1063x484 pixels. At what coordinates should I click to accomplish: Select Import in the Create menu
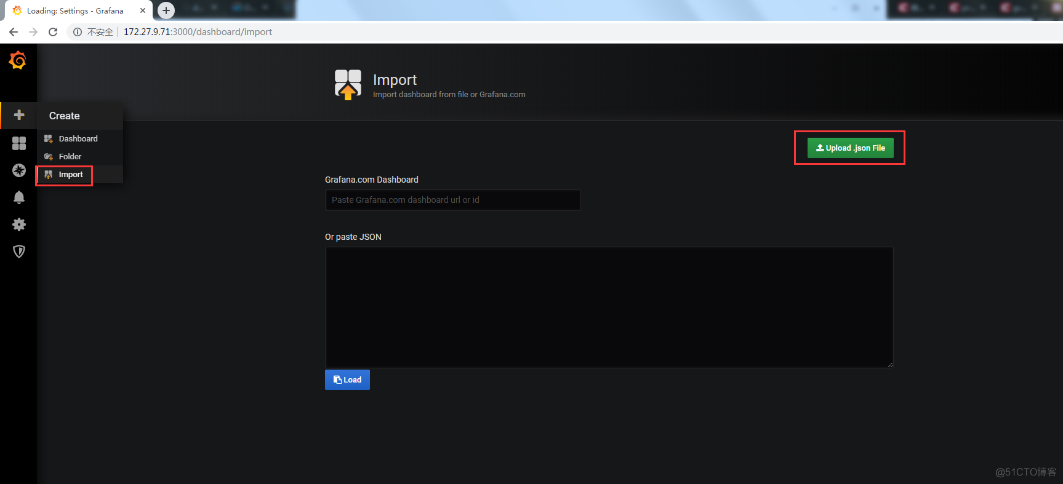[80, 175]
